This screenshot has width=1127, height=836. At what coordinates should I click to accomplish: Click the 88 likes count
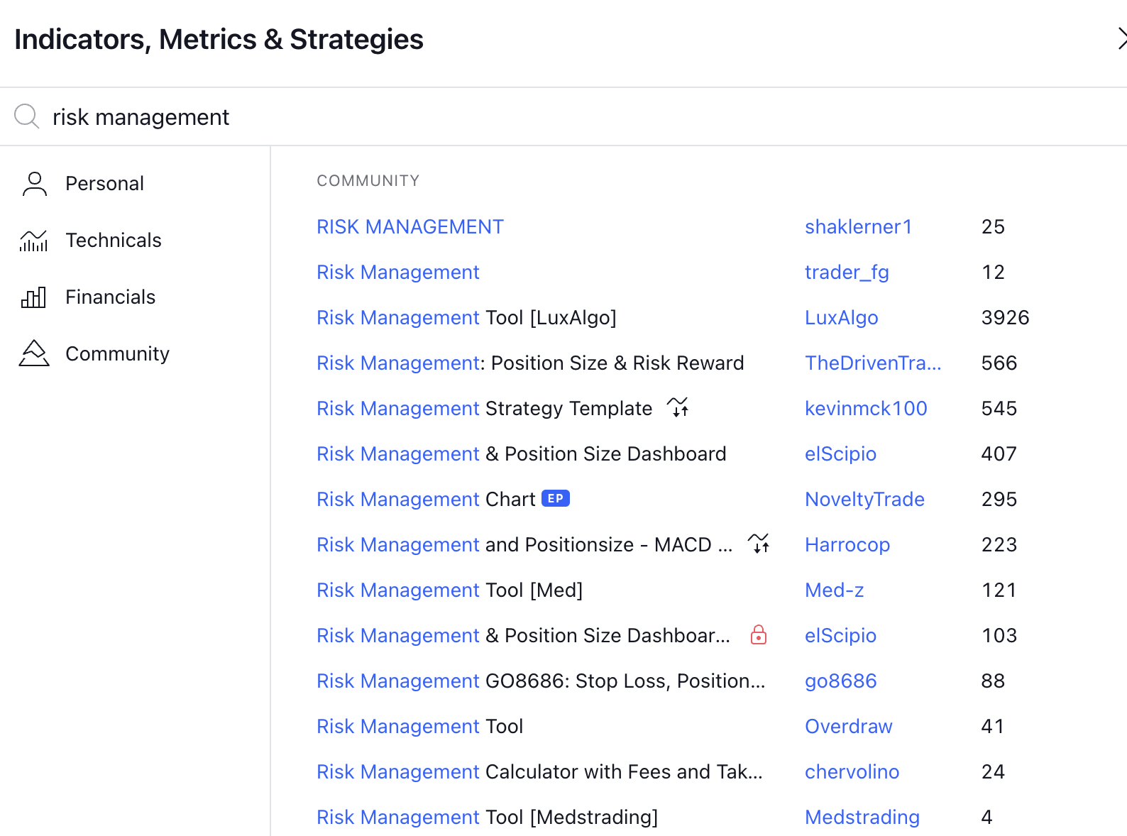tap(993, 681)
